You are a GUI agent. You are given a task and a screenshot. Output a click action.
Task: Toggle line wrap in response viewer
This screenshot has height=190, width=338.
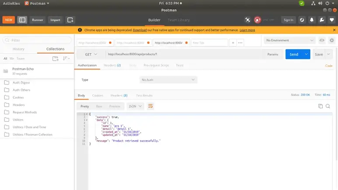point(151,106)
